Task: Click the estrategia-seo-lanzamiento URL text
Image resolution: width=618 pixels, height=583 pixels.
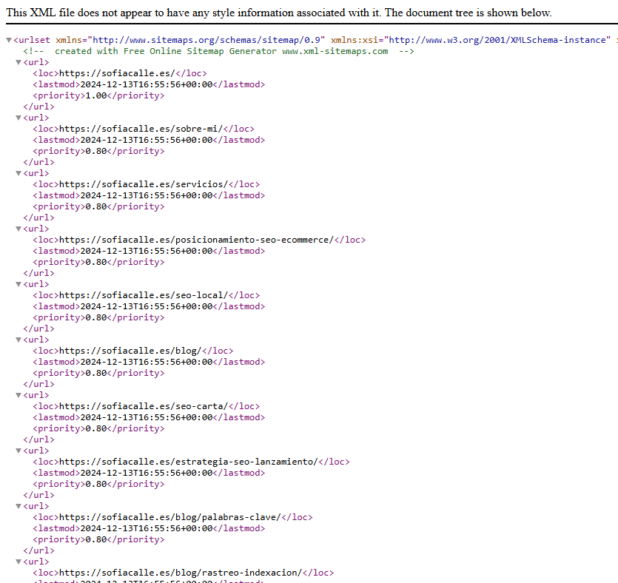Action: coord(188,462)
